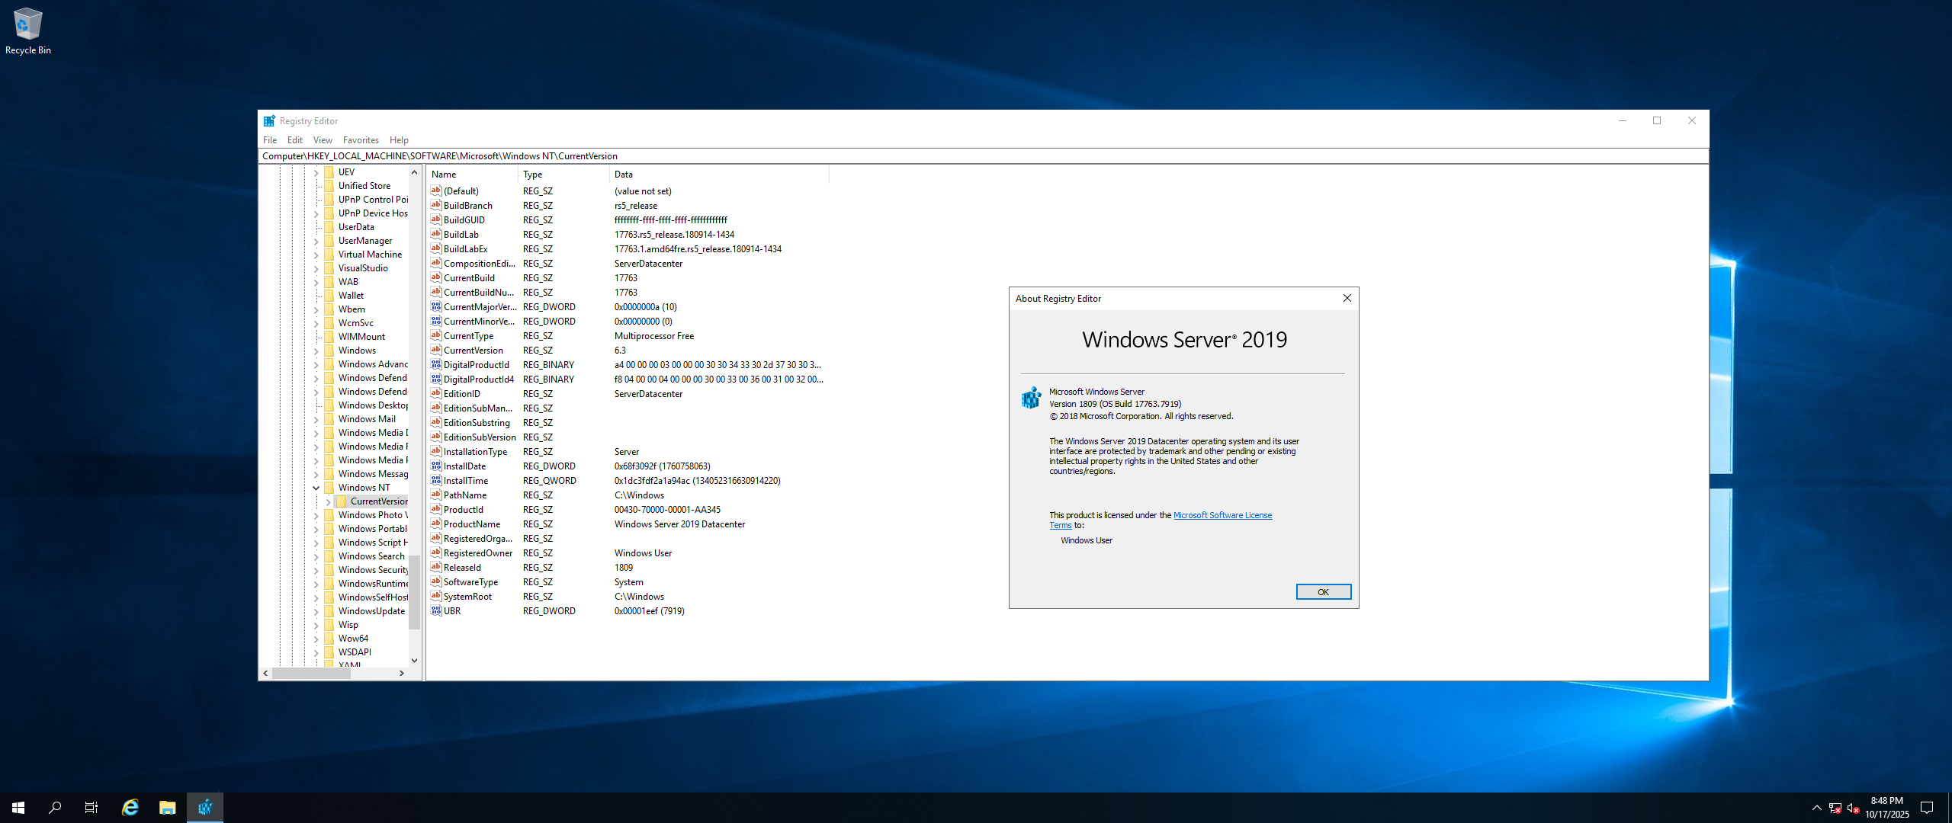1952x823 pixels.
Task: Open the notification center icon
Action: pyautogui.click(x=1927, y=807)
